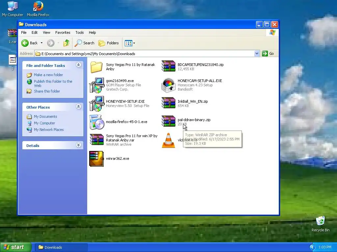Click the Downloads taskbar button
Image resolution: width=337 pixels, height=252 pixels.
[62, 247]
